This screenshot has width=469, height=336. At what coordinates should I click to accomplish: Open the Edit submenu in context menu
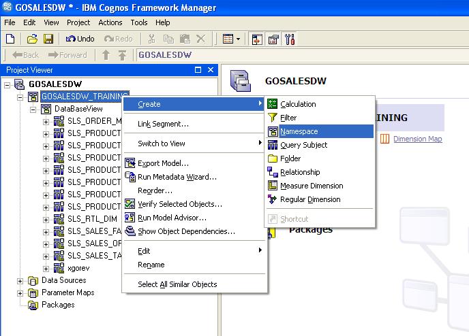pyautogui.click(x=194, y=251)
